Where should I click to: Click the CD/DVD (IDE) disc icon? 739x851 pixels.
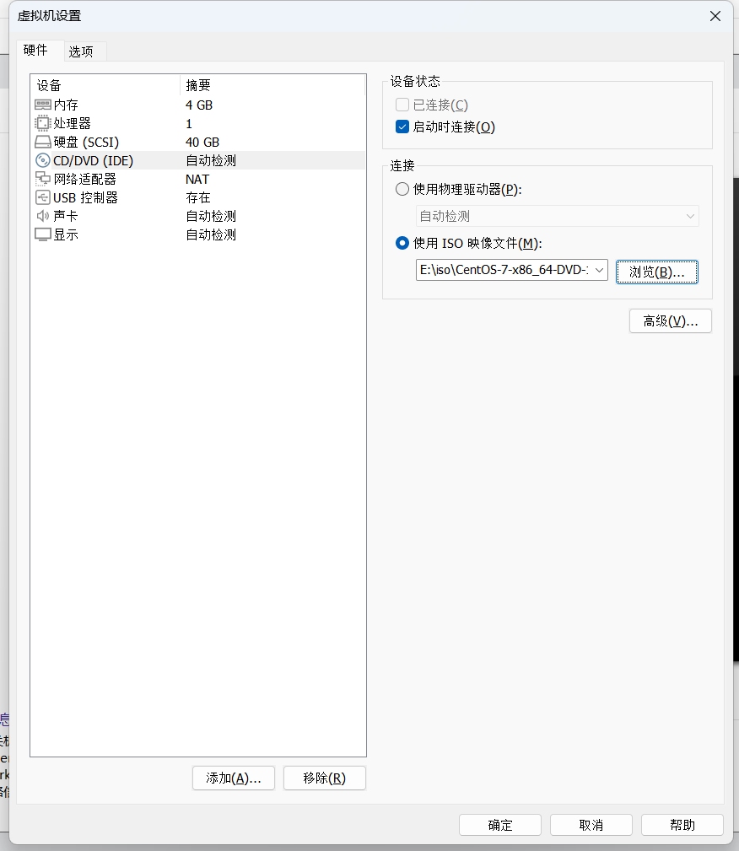43,160
